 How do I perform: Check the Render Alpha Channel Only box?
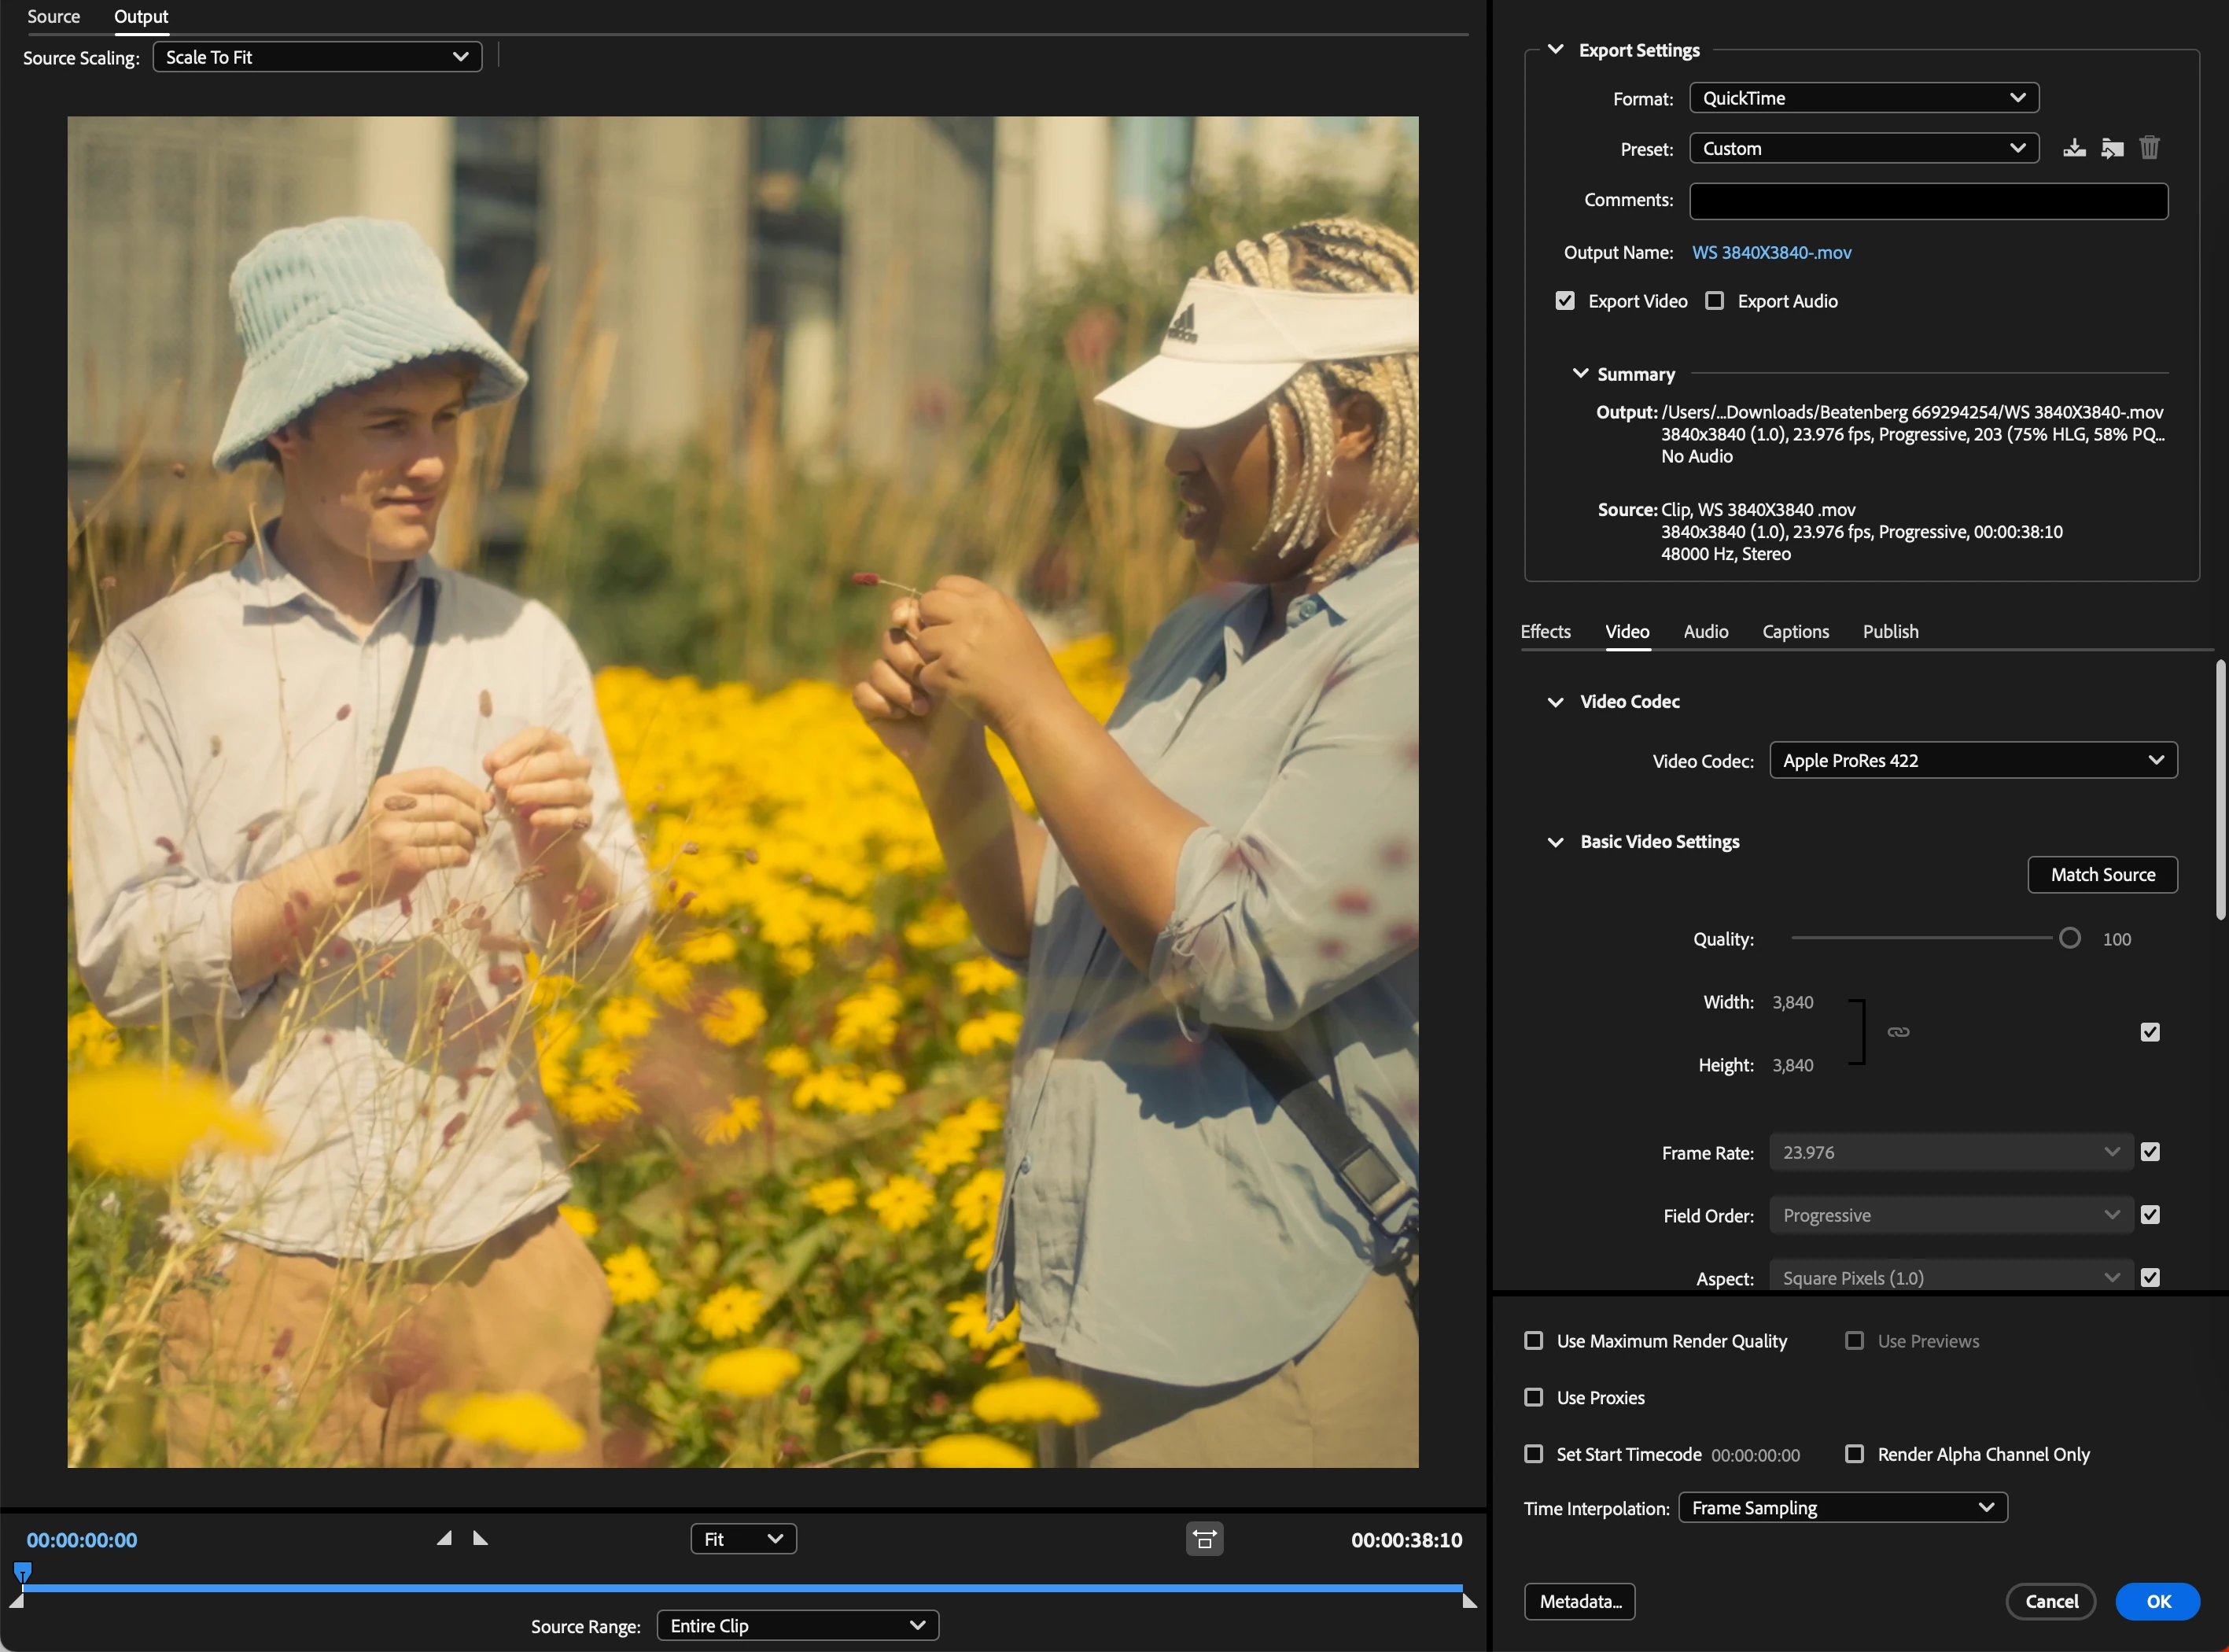click(1854, 1454)
